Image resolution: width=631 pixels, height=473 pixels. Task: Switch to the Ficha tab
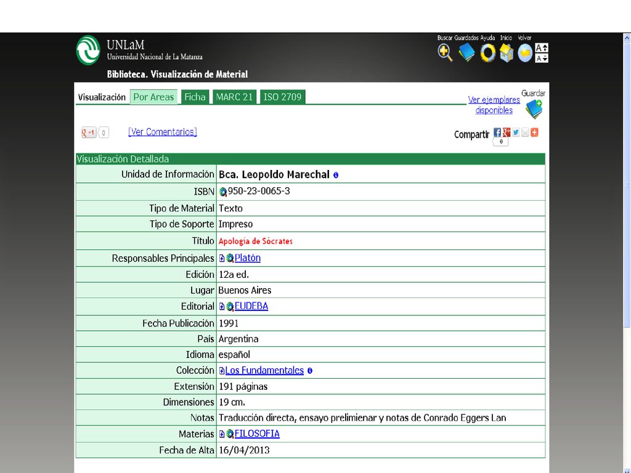pos(195,97)
